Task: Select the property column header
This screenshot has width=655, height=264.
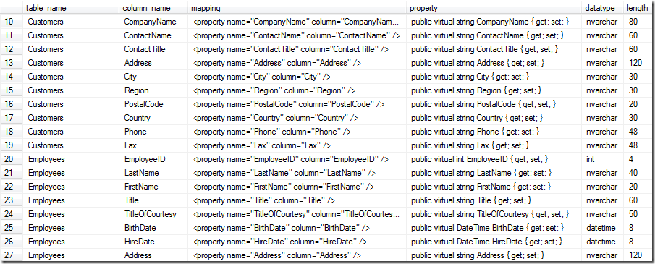Action: click(494, 8)
